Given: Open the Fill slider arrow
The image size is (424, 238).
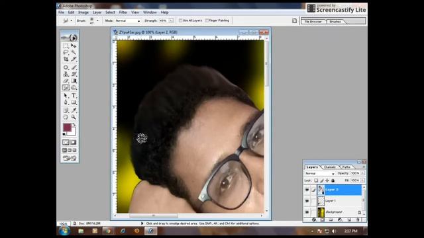Looking at the screenshot, I should point(362,180).
